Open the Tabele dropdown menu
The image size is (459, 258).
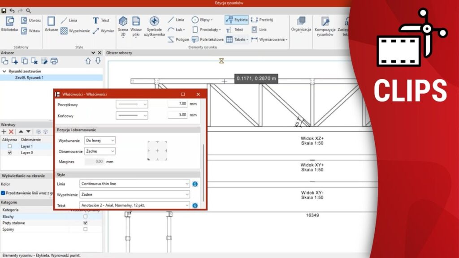coord(237,39)
